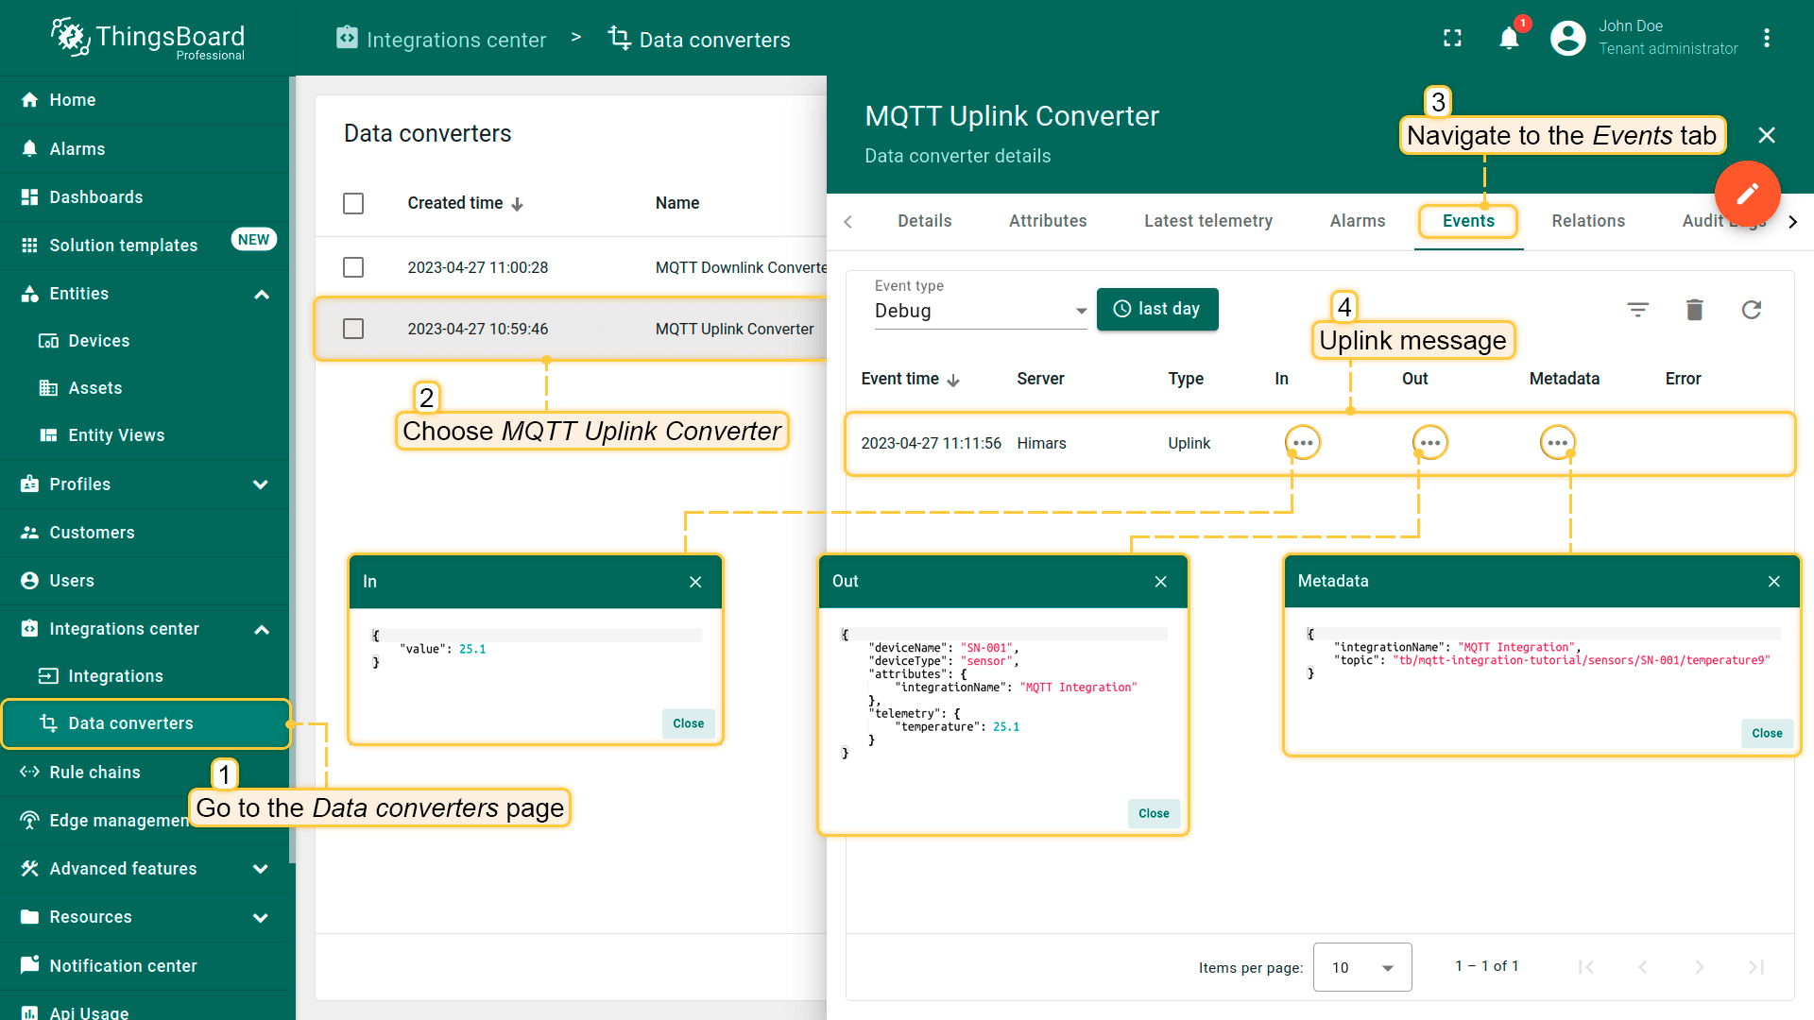
Task: Click the notifications bell icon
Action: 1509,39
